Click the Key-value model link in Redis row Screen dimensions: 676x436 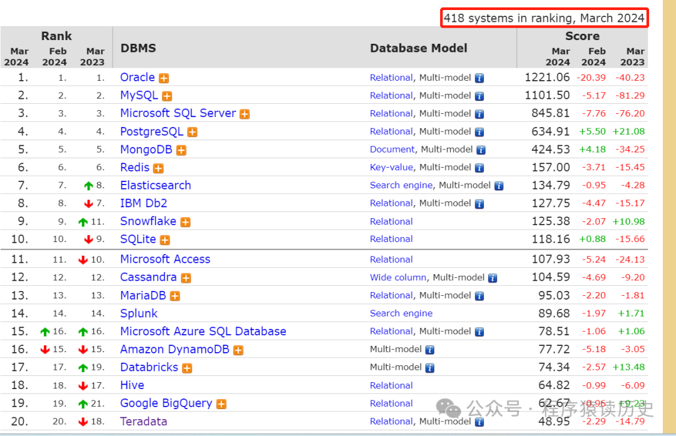(x=391, y=167)
